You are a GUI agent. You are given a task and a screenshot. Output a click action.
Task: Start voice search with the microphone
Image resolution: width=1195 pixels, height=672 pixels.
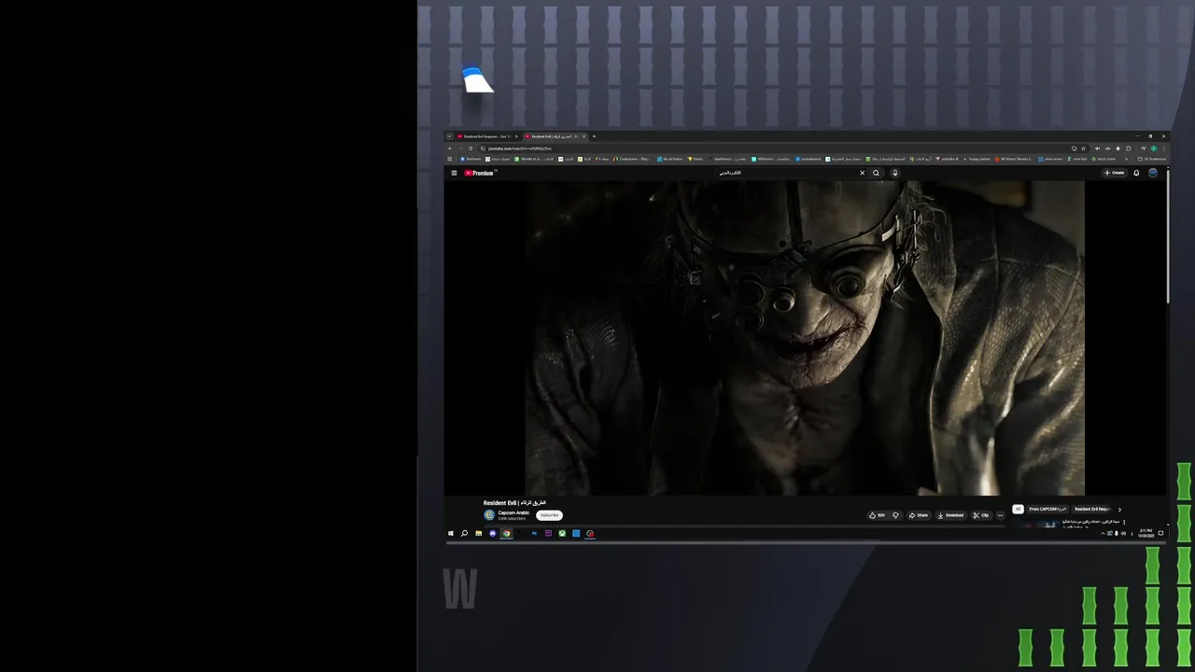pyautogui.click(x=895, y=173)
